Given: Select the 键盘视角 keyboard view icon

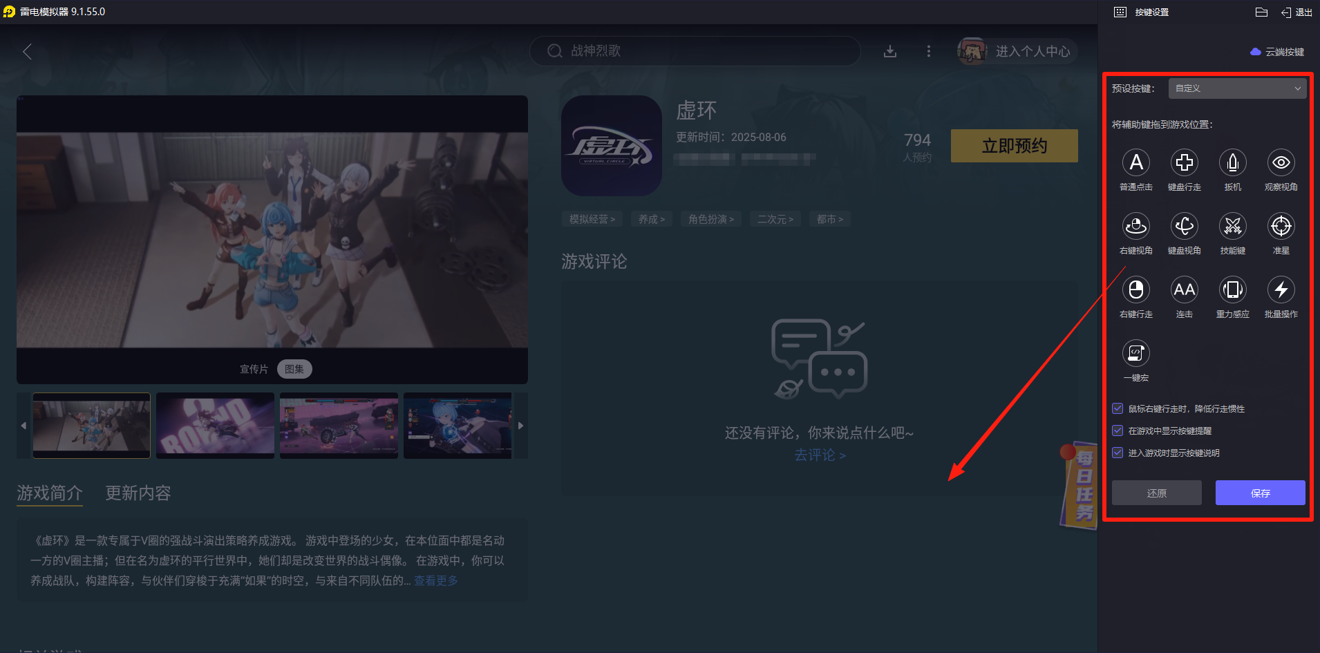Looking at the screenshot, I should 1184,226.
